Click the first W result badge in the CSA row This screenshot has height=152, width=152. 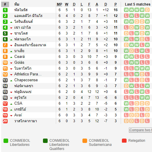coord(126,103)
